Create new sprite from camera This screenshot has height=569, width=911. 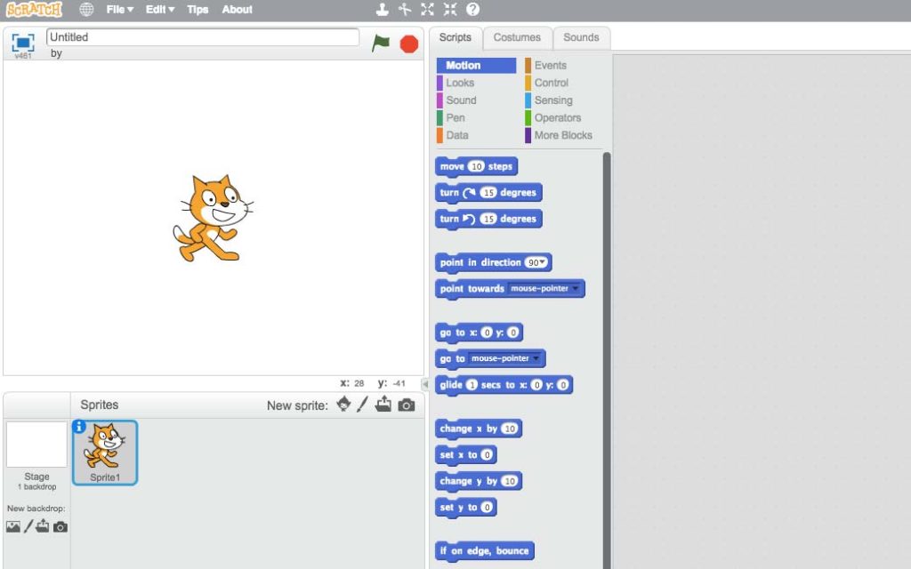point(407,405)
